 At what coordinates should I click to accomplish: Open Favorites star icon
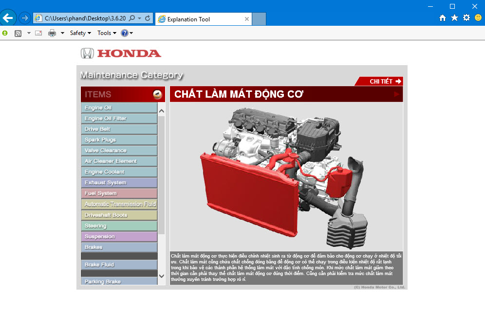454,17
